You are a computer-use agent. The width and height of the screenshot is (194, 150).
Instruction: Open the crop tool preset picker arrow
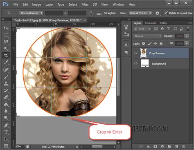click(x=14, y=13)
